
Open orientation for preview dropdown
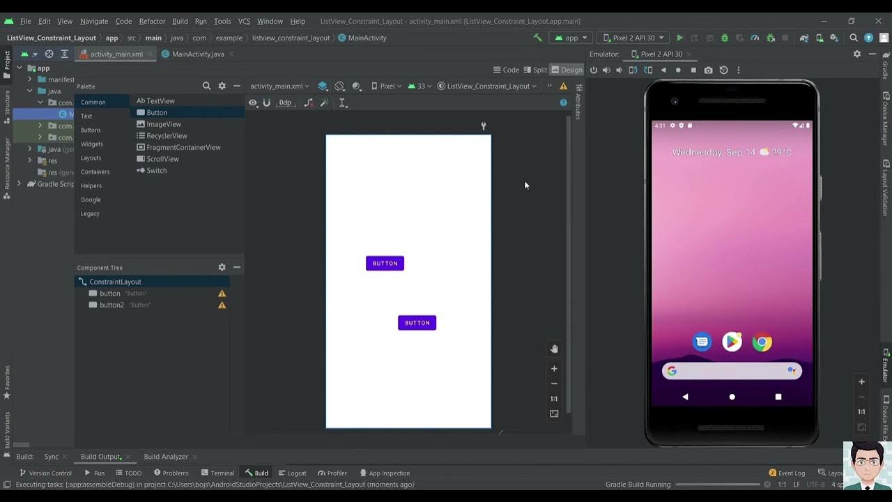339,86
